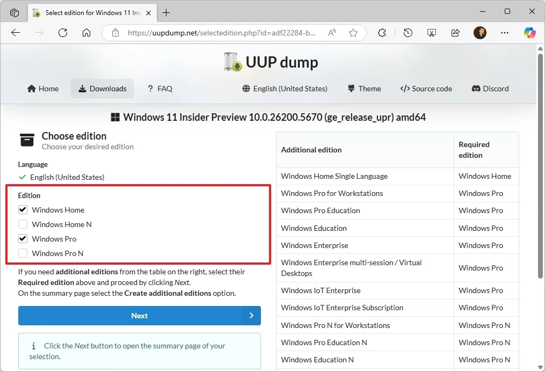545x372 pixels.
Task: Tick the Windows Pro N checkbox
Action: click(23, 253)
